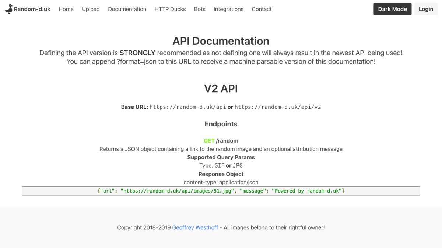
Task: Click the content-type: application/json line
Action: click(221, 182)
